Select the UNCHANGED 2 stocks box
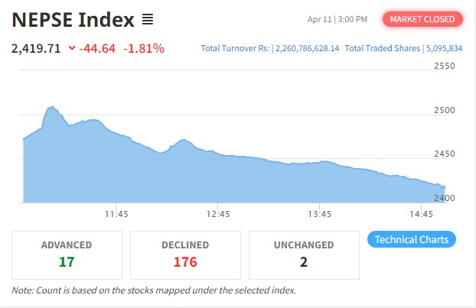 point(304,255)
